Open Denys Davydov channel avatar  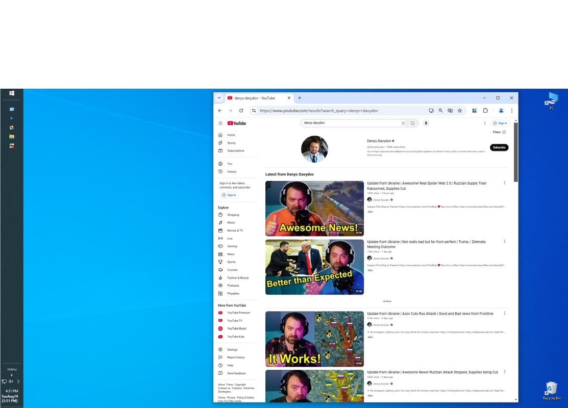coord(314,149)
